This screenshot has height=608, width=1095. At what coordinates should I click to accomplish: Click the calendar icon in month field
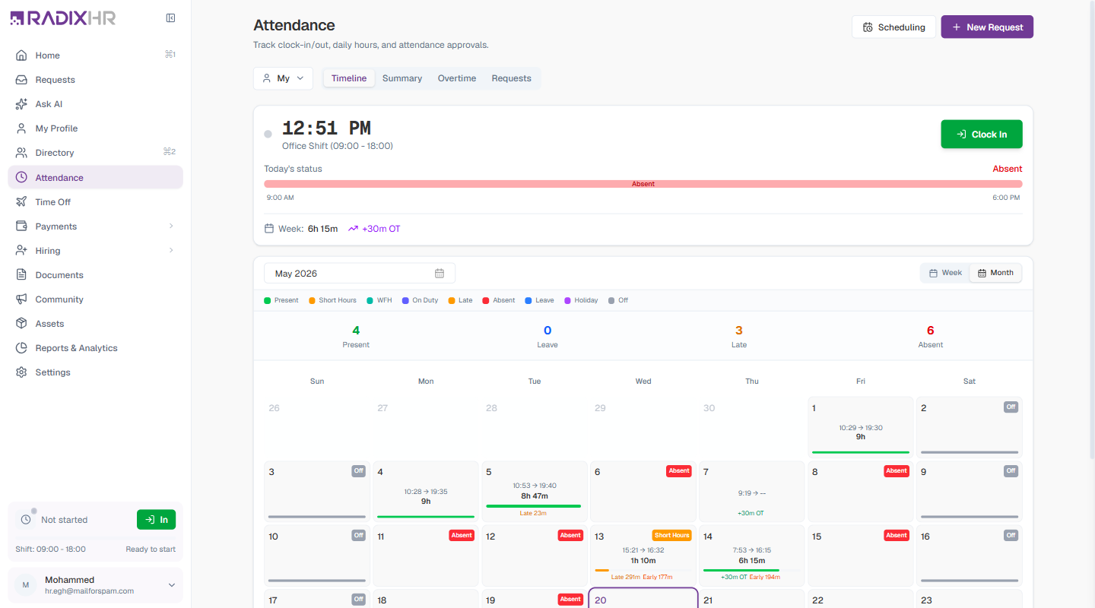pyautogui.click(x=440, y=274)
